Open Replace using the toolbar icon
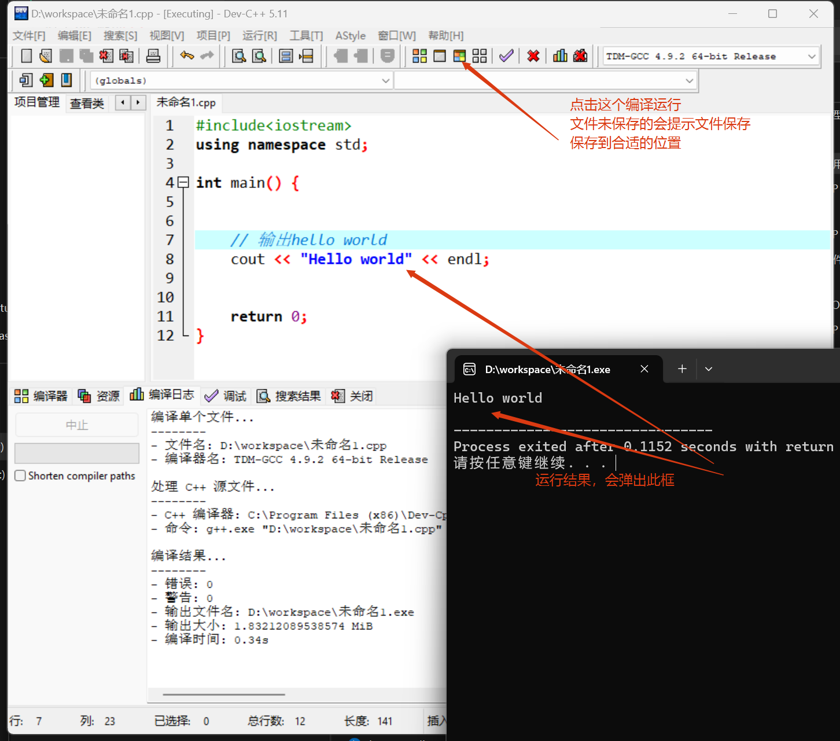The width and height of the screenshot is (840, 741). [x=259, y=56]
